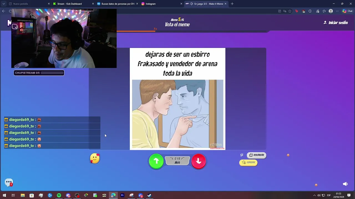Screen dimensions: 355x199
Task: Close the Kick Dashboard tab
Action: click(93, 4)
